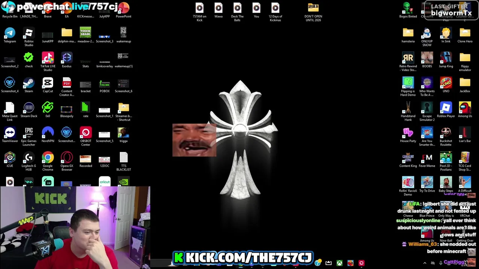Launch the In Sink game shortcut

click(x=446, y=35)
